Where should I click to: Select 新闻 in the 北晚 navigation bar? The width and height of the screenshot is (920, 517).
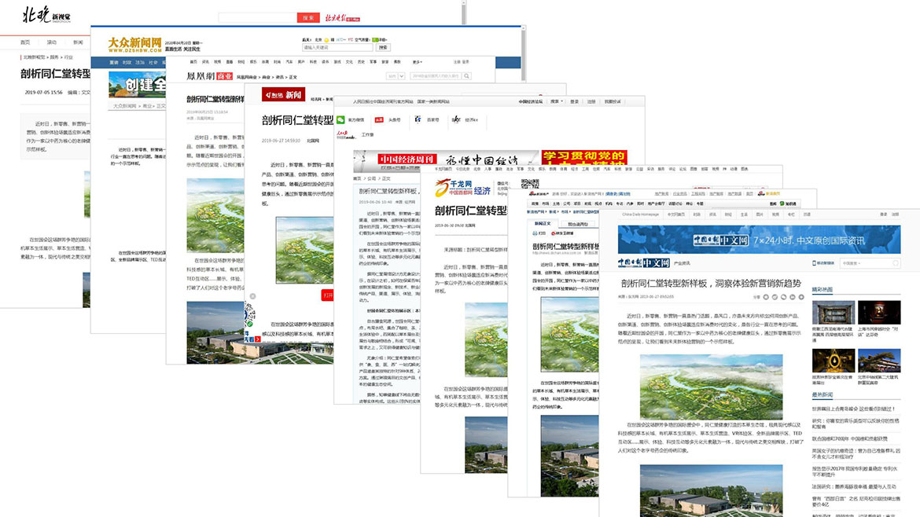(78, 42)
